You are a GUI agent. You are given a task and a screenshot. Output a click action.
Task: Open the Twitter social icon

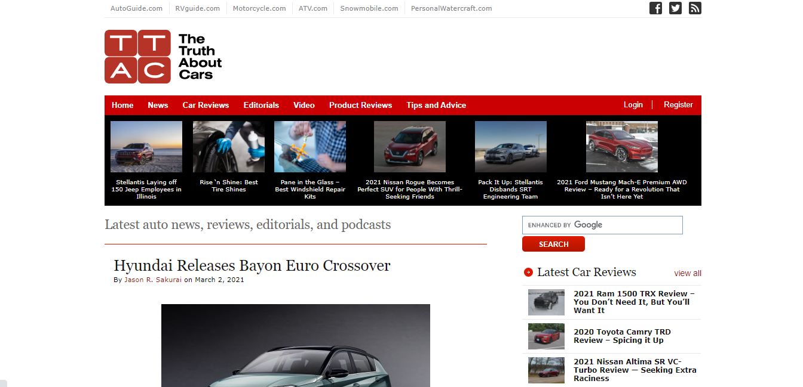coord(675,8)
